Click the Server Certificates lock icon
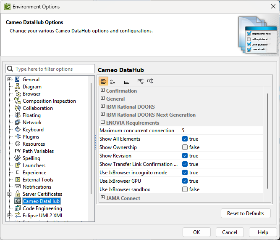280x240 pixels. tap(18, 194)
